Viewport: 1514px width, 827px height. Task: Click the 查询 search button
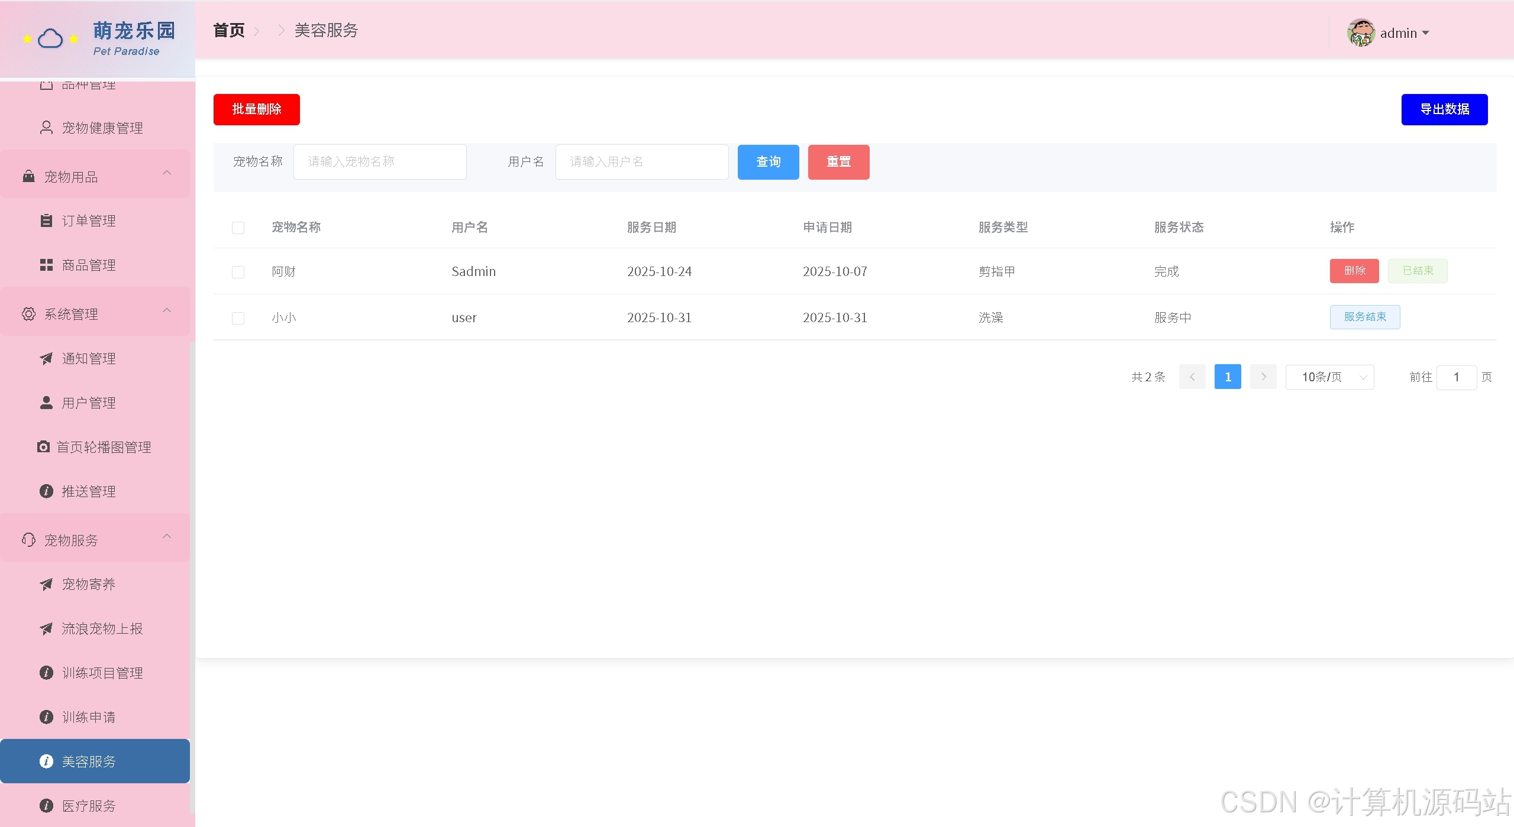pos(768,162)
